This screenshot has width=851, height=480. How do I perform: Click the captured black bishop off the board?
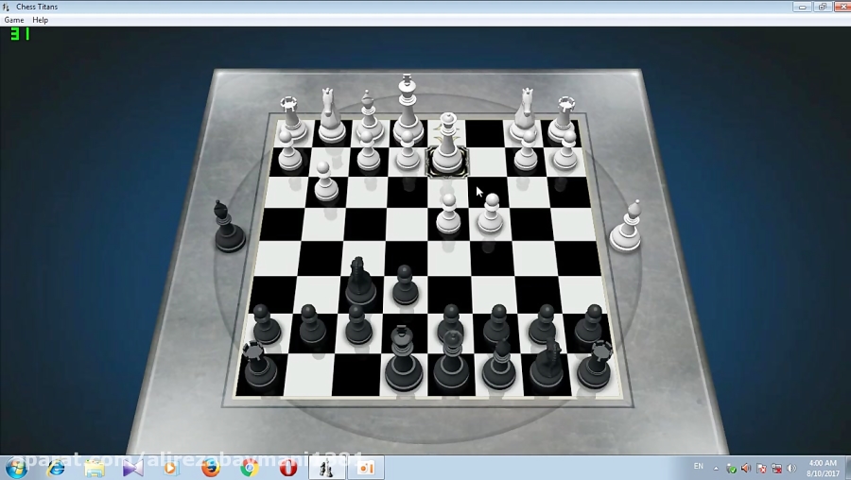[x=228, y=227]
